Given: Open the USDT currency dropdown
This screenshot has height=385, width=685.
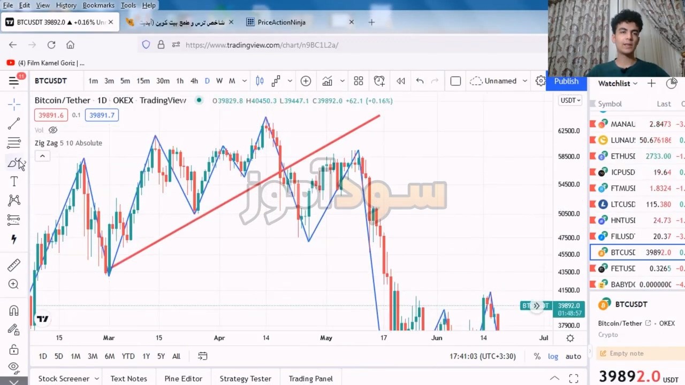Looking at the screenshot, I should [570, 101].
